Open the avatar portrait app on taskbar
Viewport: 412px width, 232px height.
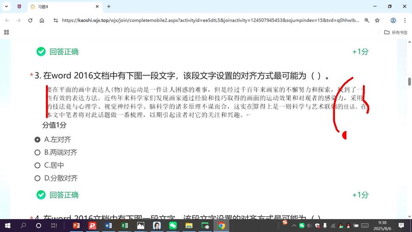157,226
